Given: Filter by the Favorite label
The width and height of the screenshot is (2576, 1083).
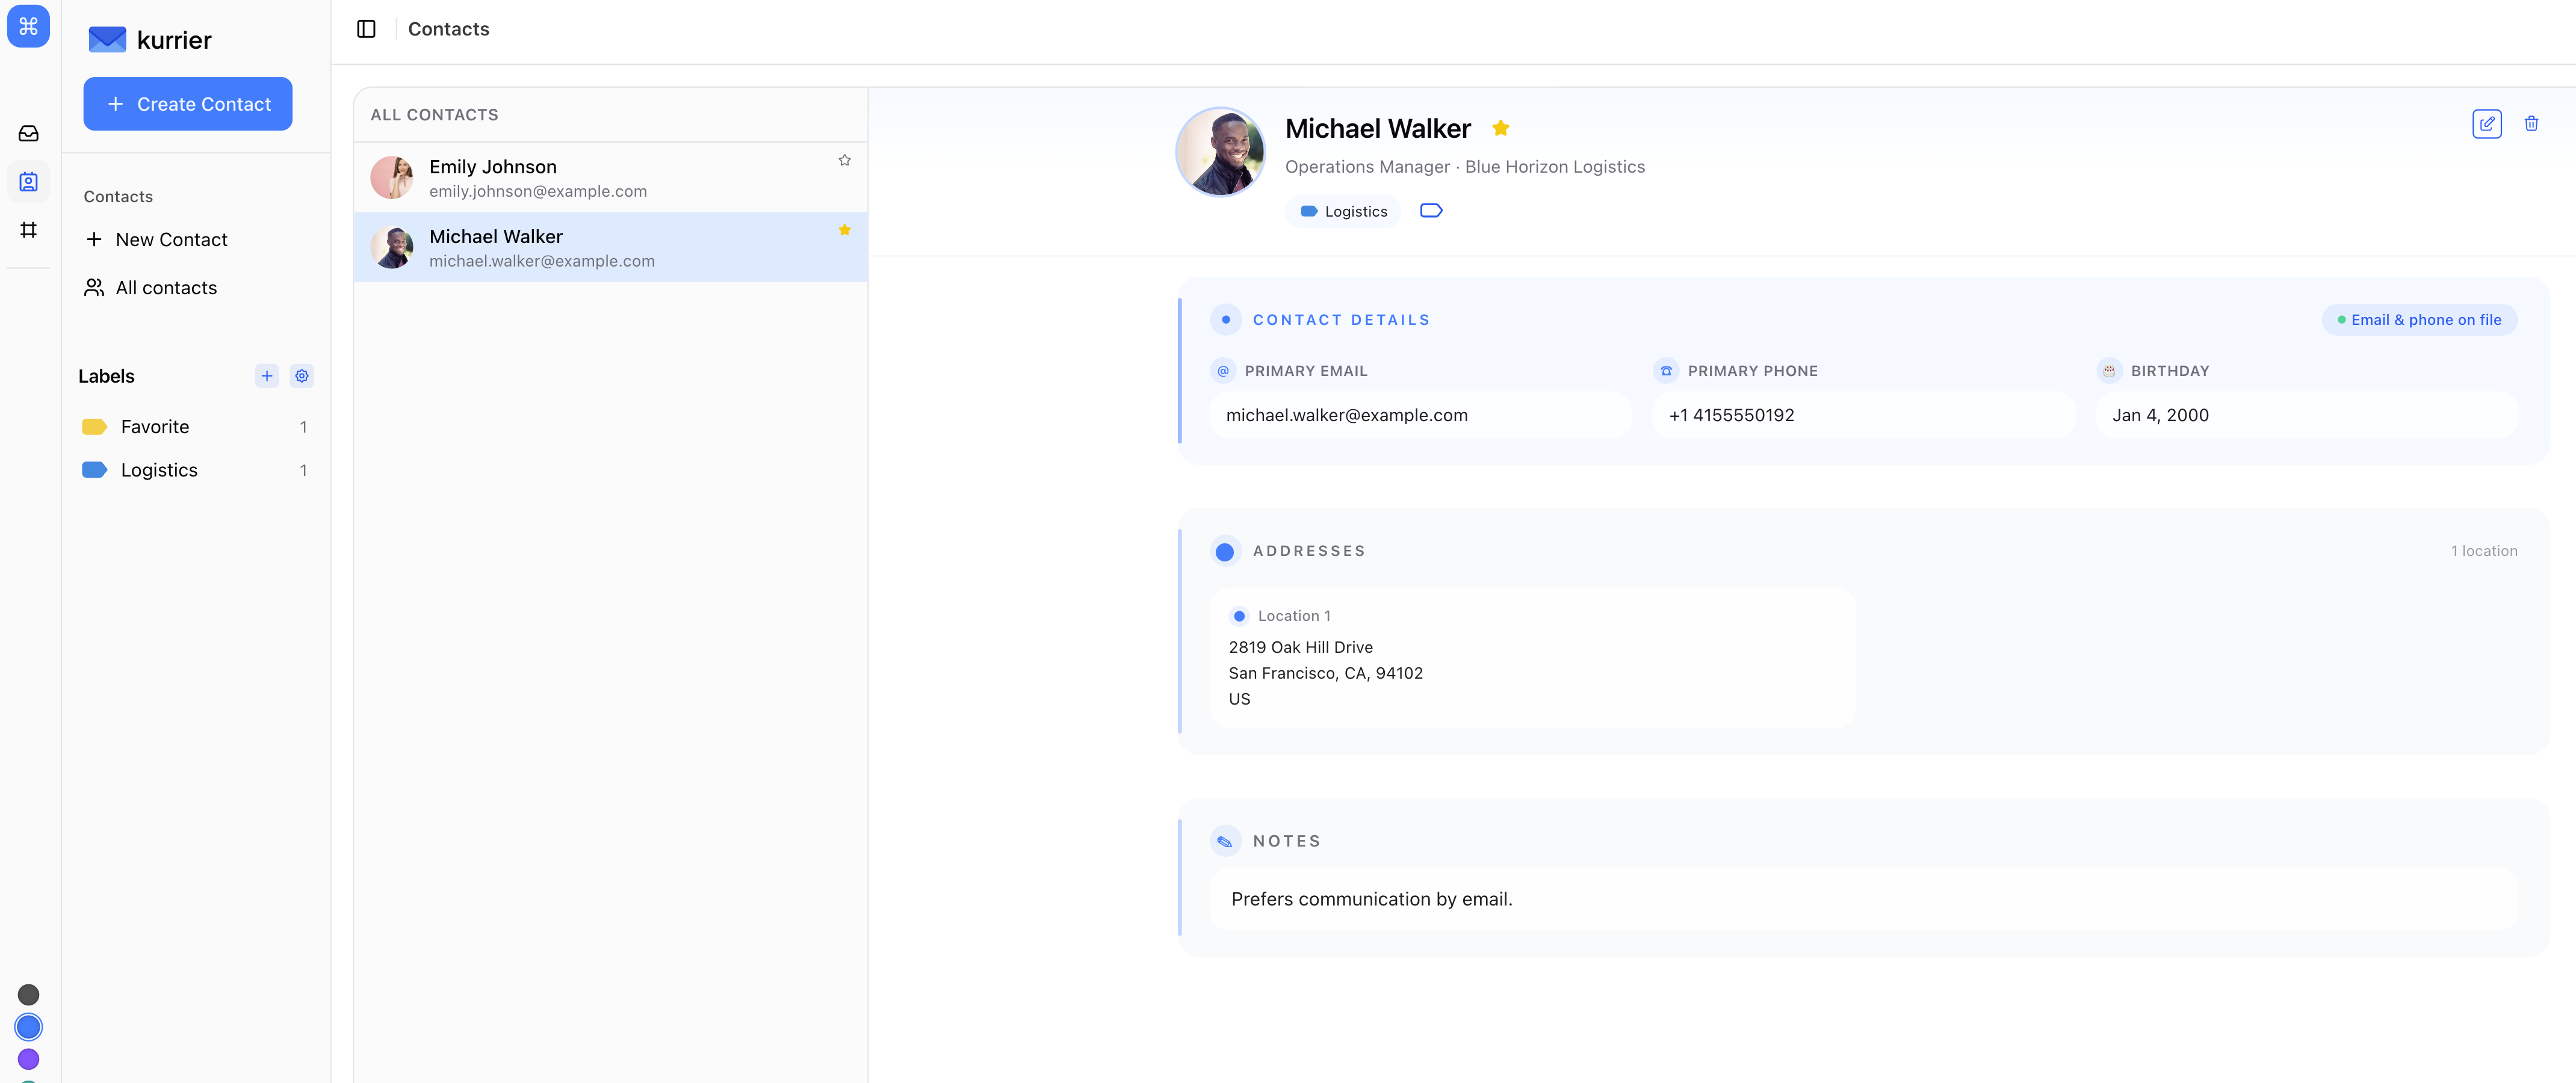Looking at the screenshot, I should click(155, 427).
